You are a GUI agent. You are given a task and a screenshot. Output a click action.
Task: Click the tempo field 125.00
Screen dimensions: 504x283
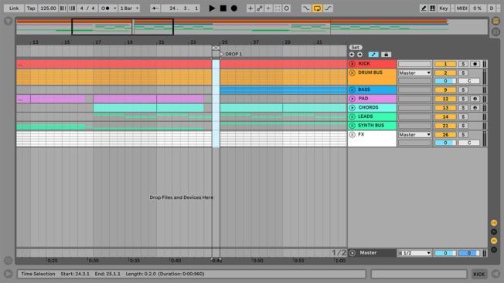click(x=48, y=8)
